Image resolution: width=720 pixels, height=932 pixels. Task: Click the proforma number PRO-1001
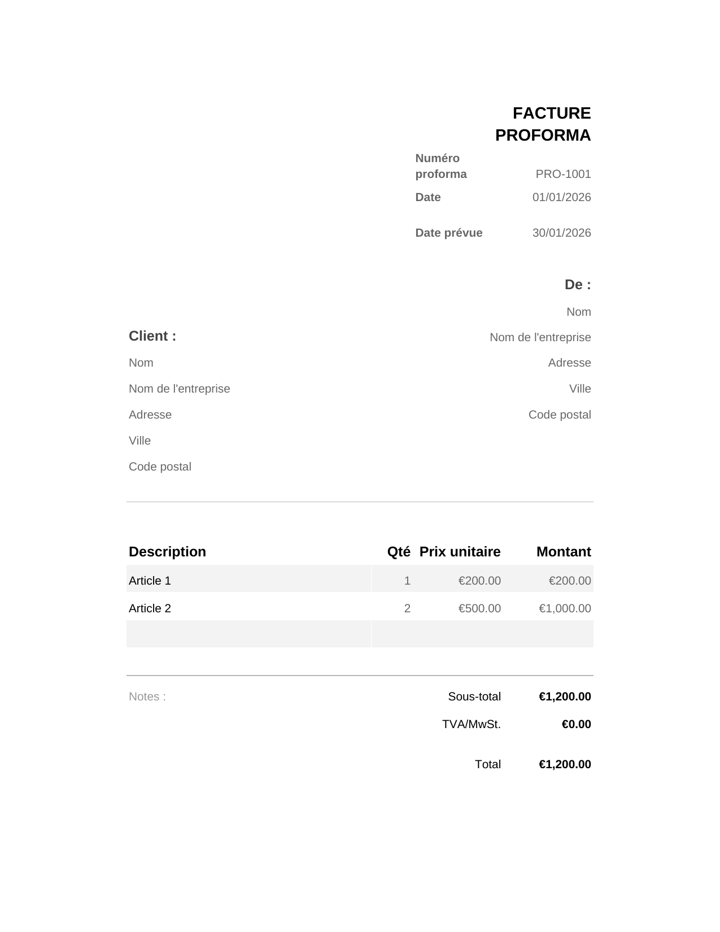(563, 174)
